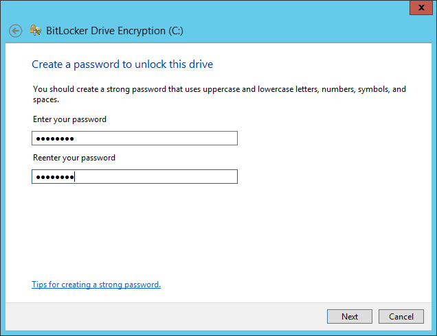Cancel the BitLocker password setup

pyautogui.click(x=401, y=317)
